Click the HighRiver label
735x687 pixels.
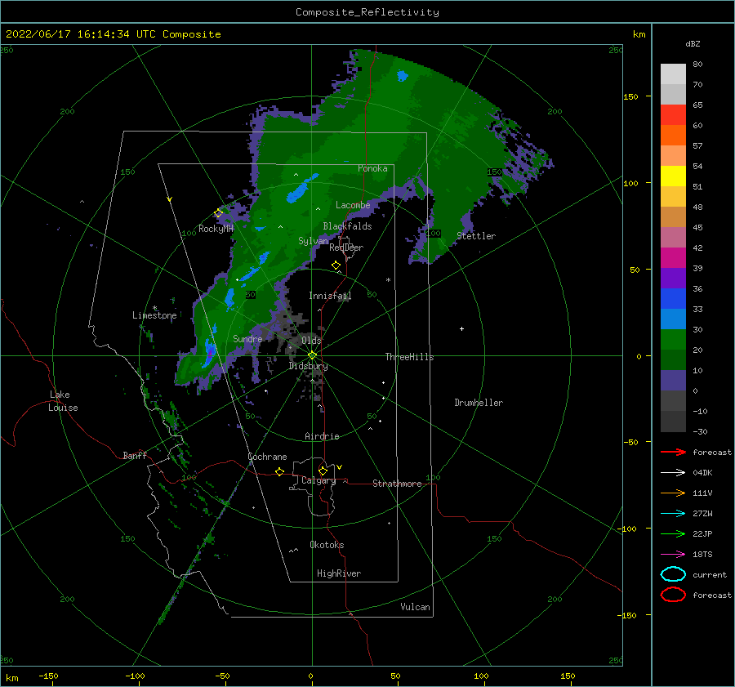click(339, 573)
